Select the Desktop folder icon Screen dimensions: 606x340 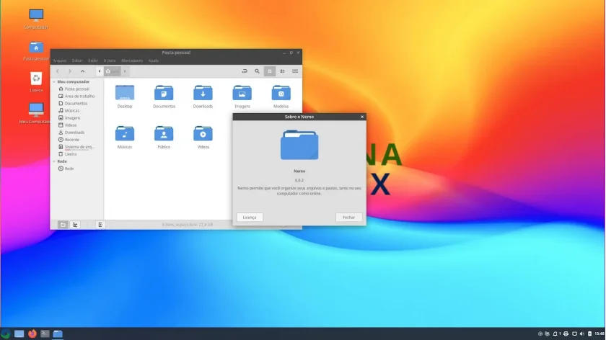pos(125,93)
